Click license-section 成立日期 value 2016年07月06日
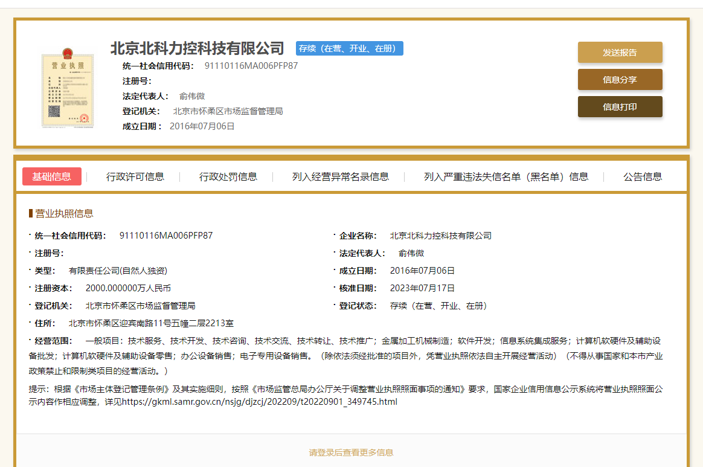This screenshot has height=467, width=703. coord(422,271)
